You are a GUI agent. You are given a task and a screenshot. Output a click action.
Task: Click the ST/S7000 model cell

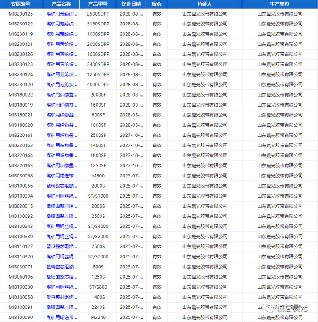click(98, 257)
